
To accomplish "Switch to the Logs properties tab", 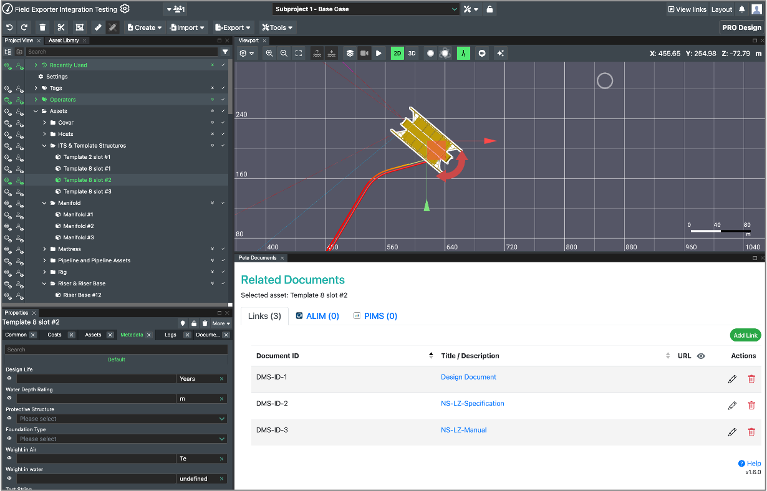I will pos(170,335).
